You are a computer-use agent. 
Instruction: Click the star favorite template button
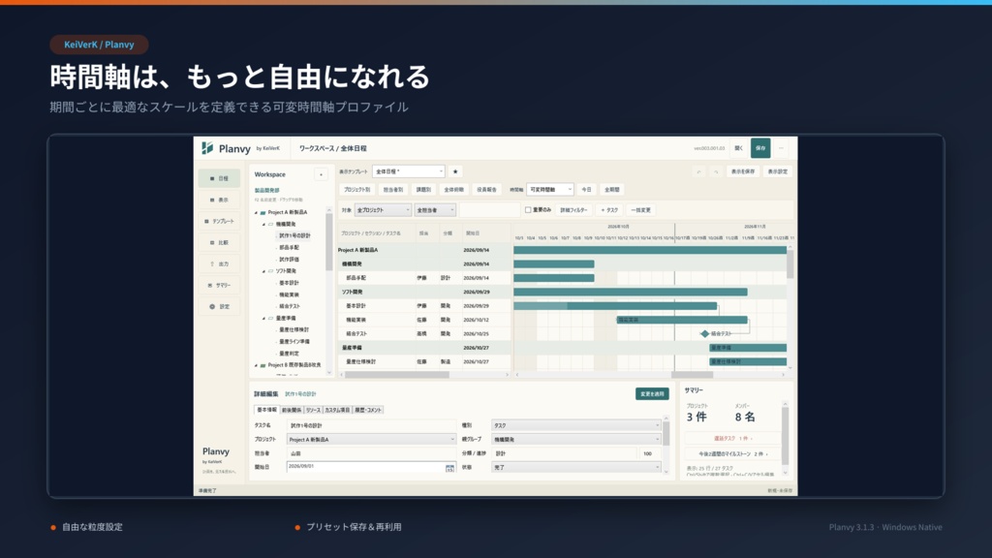pos(455,171)
